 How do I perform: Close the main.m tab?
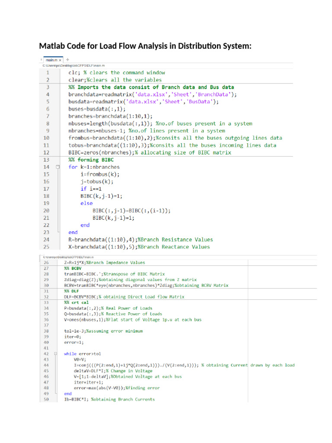pyautogui.click(x=60, y=60)
